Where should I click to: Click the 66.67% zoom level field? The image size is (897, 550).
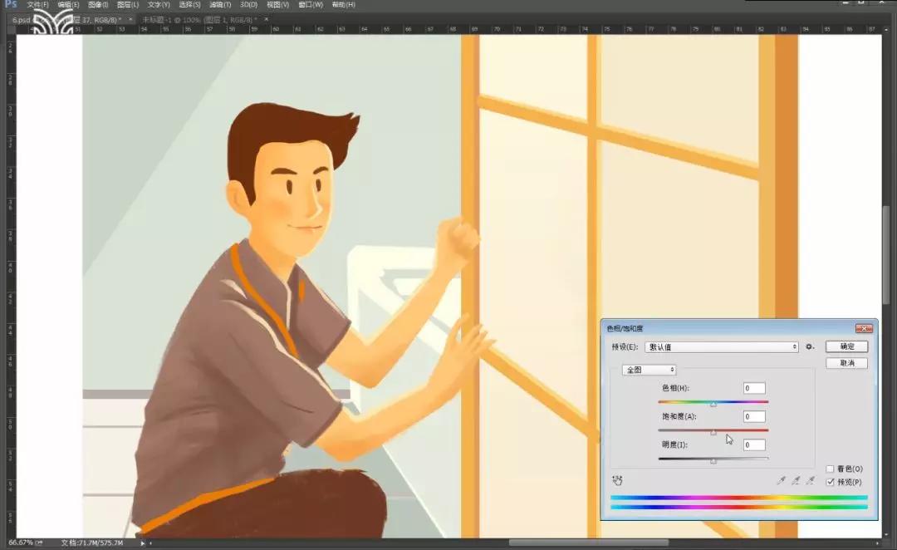coord(21,543)
